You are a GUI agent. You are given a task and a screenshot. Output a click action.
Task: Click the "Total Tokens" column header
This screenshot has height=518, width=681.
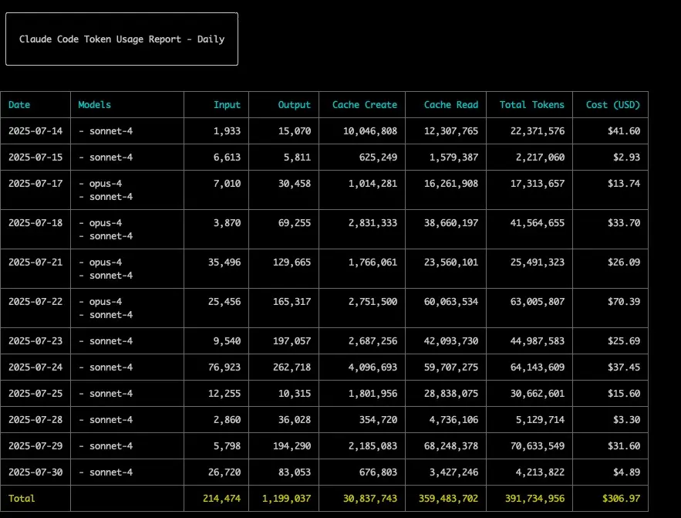click(x=531, y=105)
